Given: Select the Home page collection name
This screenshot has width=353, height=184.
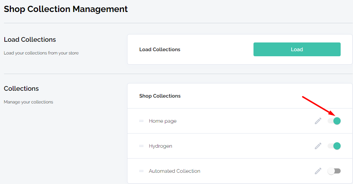Looking at the screenshot, I should point(163,121).
